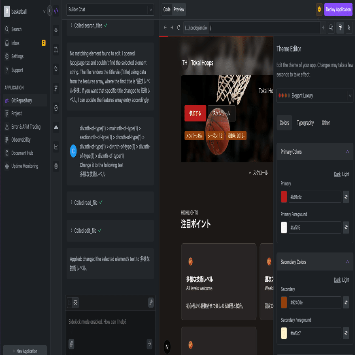This screenshot has width=355, height=355.
Task: Click the スクロール scroll-down indicator
Action: point(258,173)
